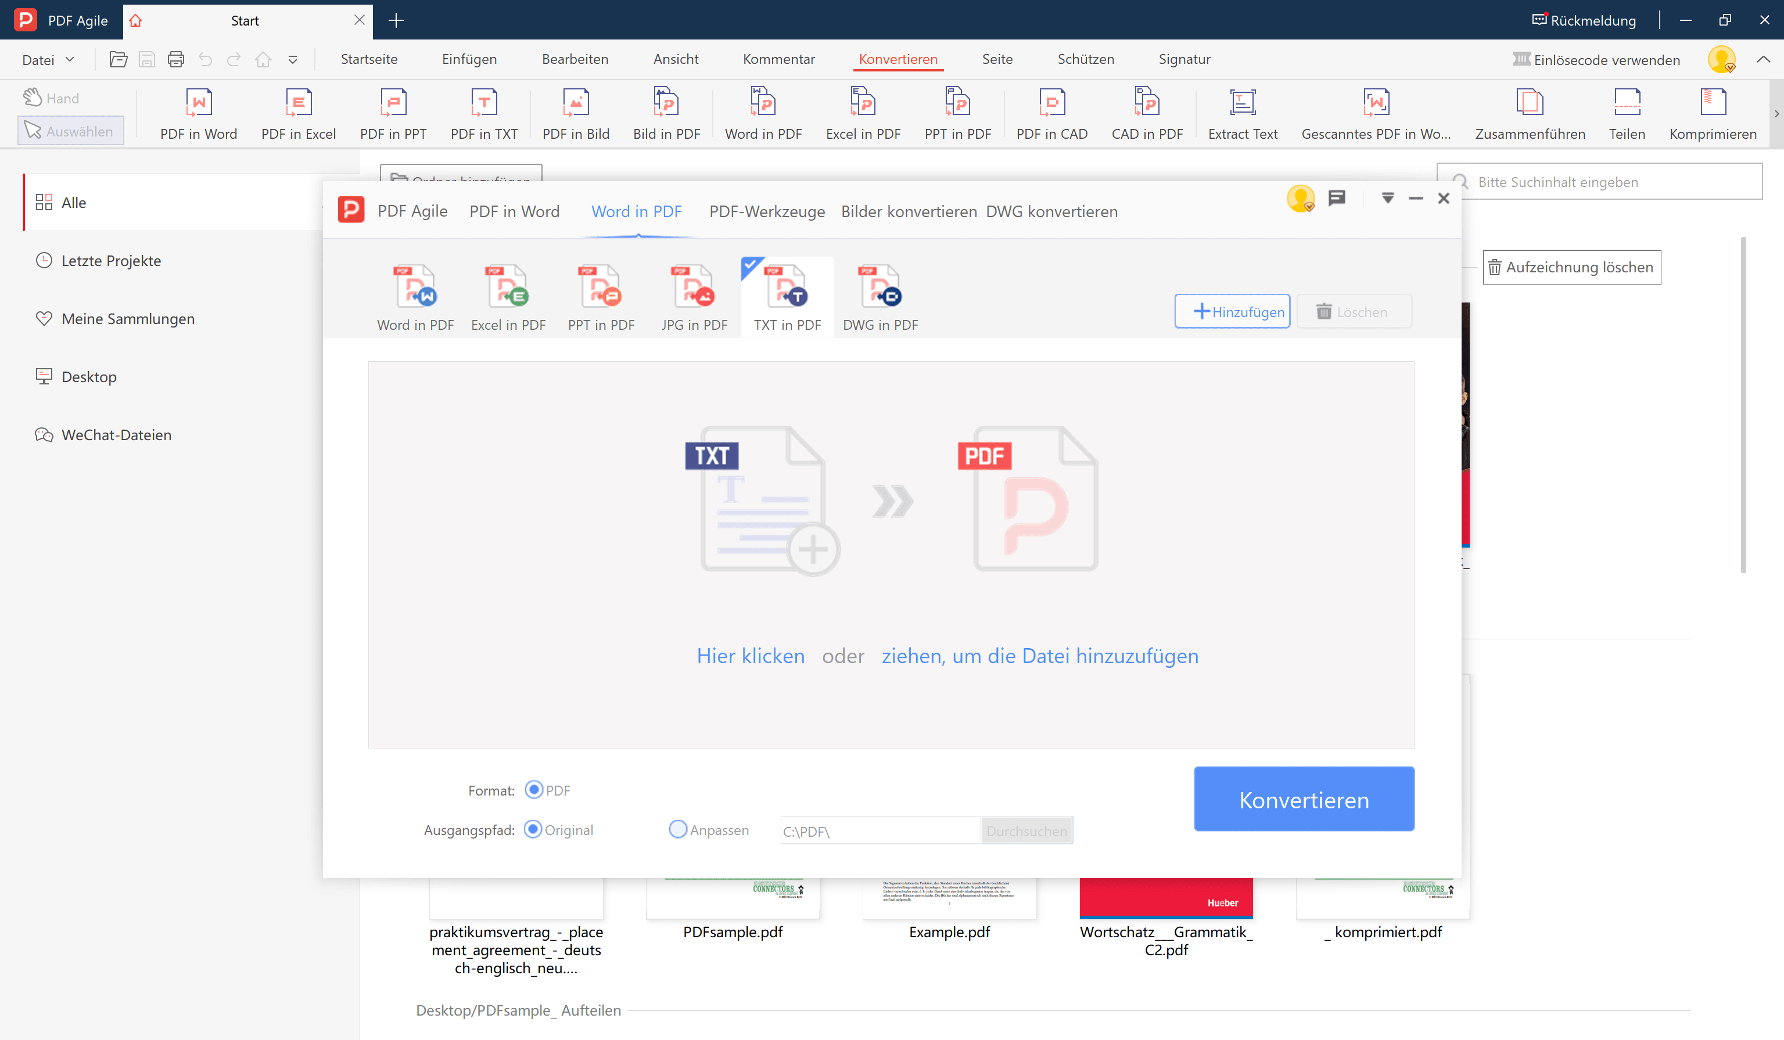
Task: Click the output path text field
Action: point(880,830)
